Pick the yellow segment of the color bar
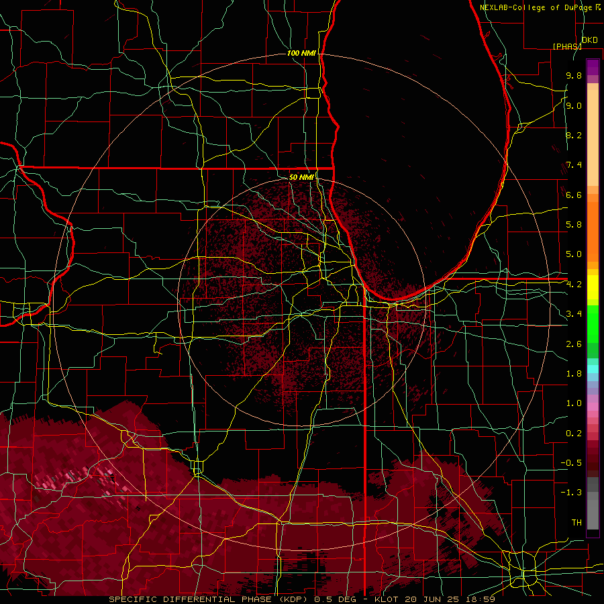Image resolution: width=604 pixels, height=604 pixels. coord(593,287)
